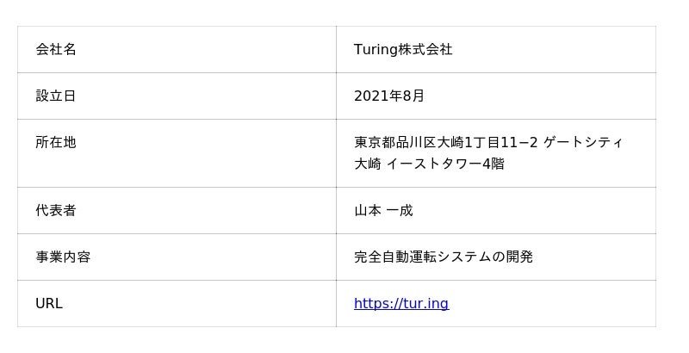
Task: Click the 会社名 label cell
Action: tap(56, 50)
